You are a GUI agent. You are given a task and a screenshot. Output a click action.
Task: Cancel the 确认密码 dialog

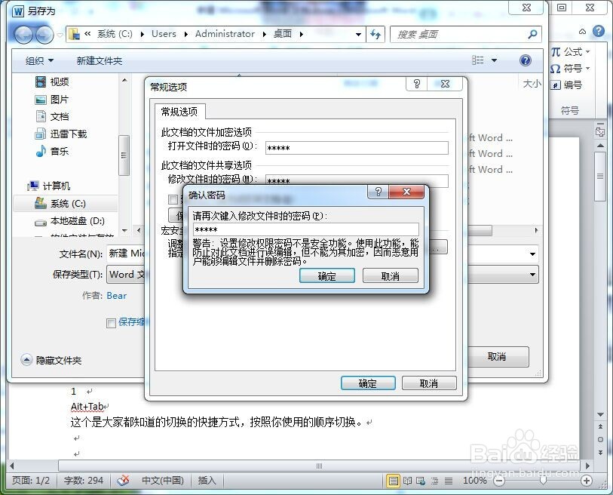pos(390,276)
